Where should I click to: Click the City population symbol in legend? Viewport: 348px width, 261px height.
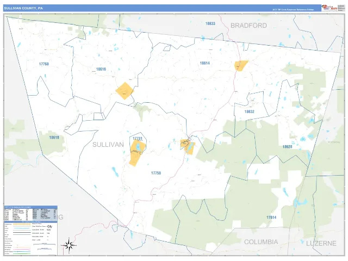[x=49, y=227]
